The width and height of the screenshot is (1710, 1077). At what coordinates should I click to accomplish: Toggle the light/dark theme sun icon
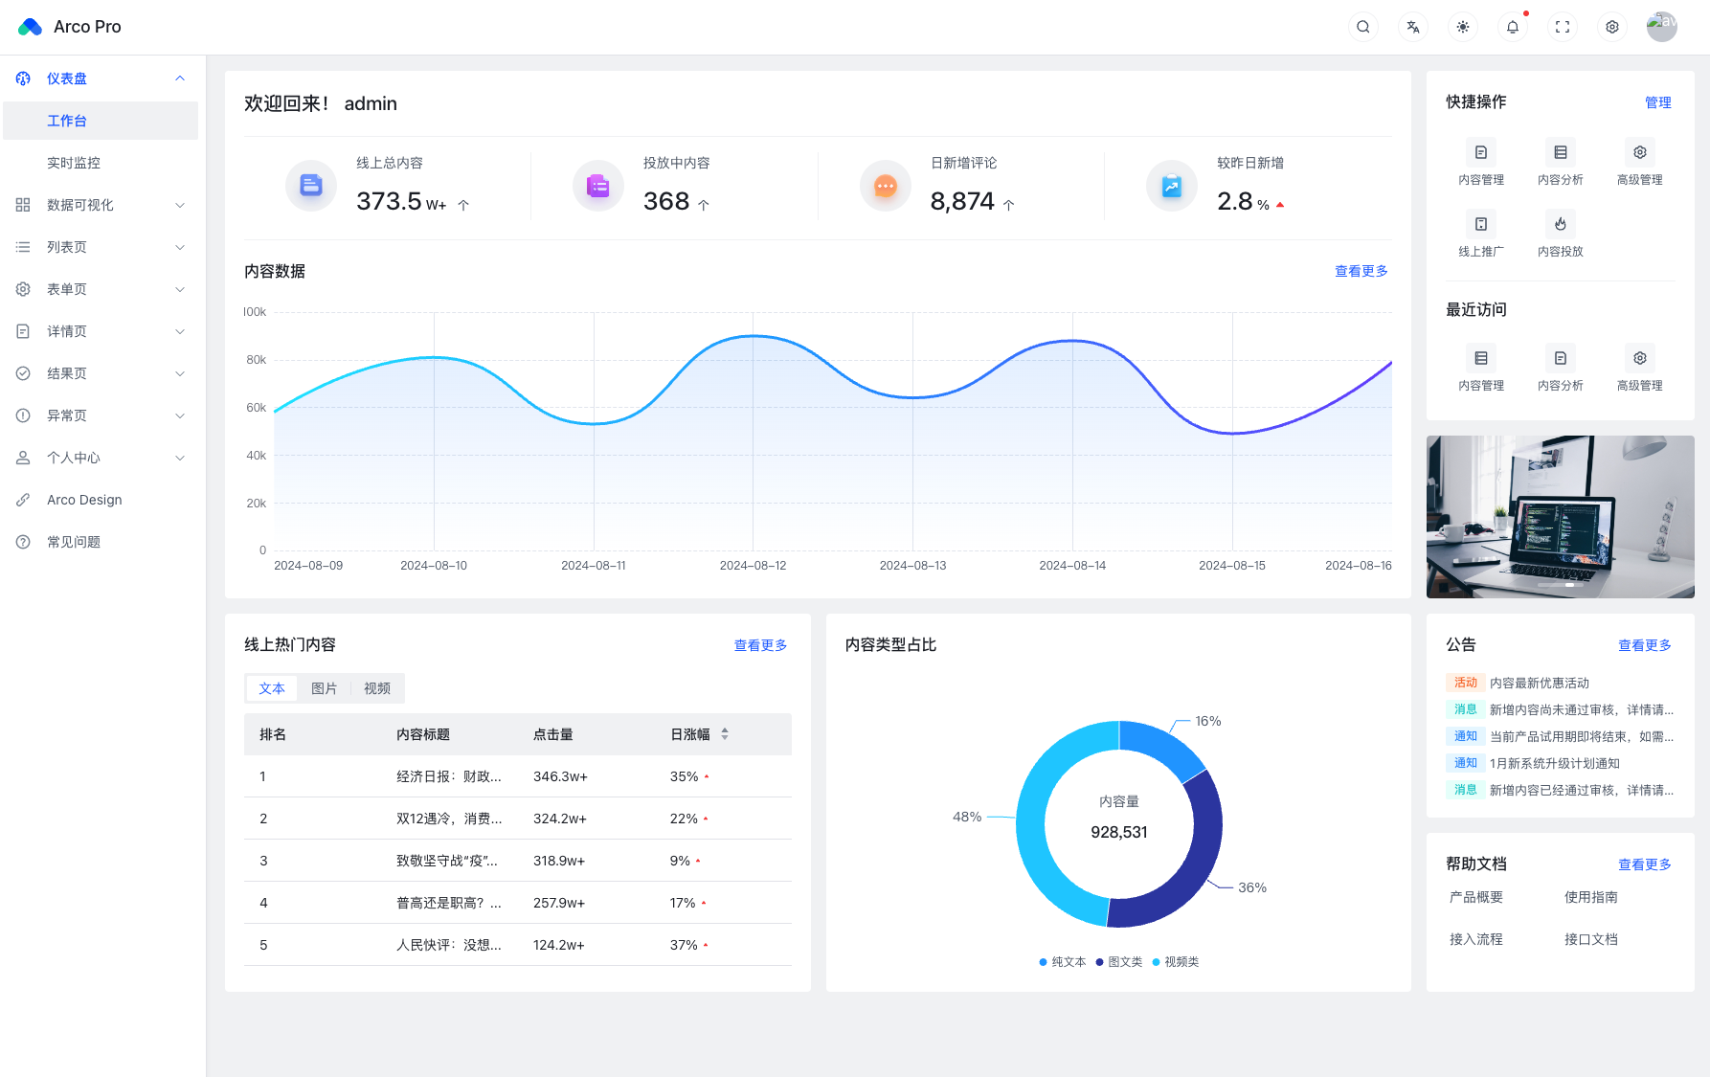point(1463,27)
